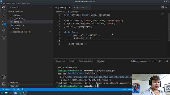Open the File menu
This screenshot has width=170, height=95.
tap(1, 3)
